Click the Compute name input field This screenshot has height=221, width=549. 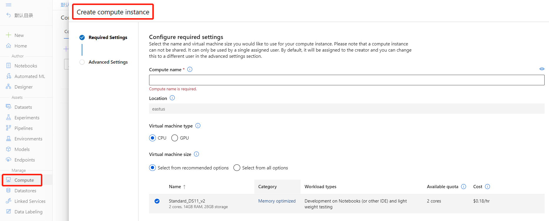tap(346, 80)
